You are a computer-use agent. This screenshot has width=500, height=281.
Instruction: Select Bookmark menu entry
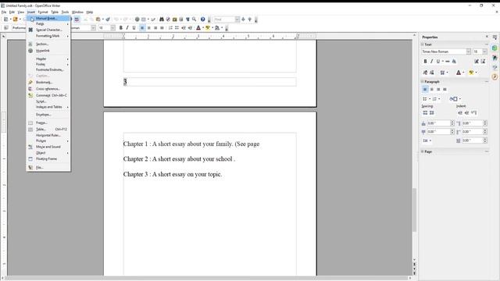tap(48, 82)
